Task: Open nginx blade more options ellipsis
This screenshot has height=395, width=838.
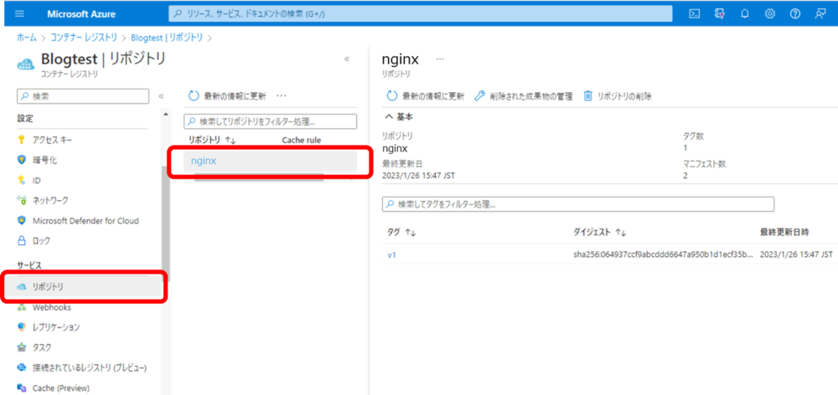Action: pyautogui.click(x=440, y=59)
